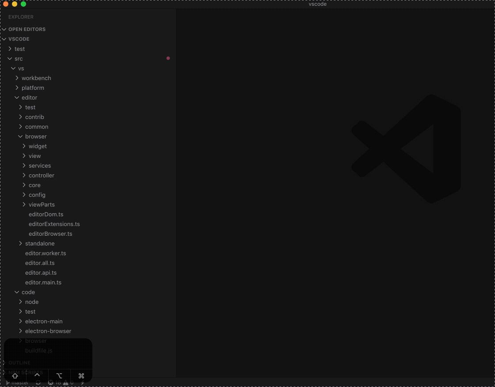Click the warnings counter in status bar

tap(69, 383)
